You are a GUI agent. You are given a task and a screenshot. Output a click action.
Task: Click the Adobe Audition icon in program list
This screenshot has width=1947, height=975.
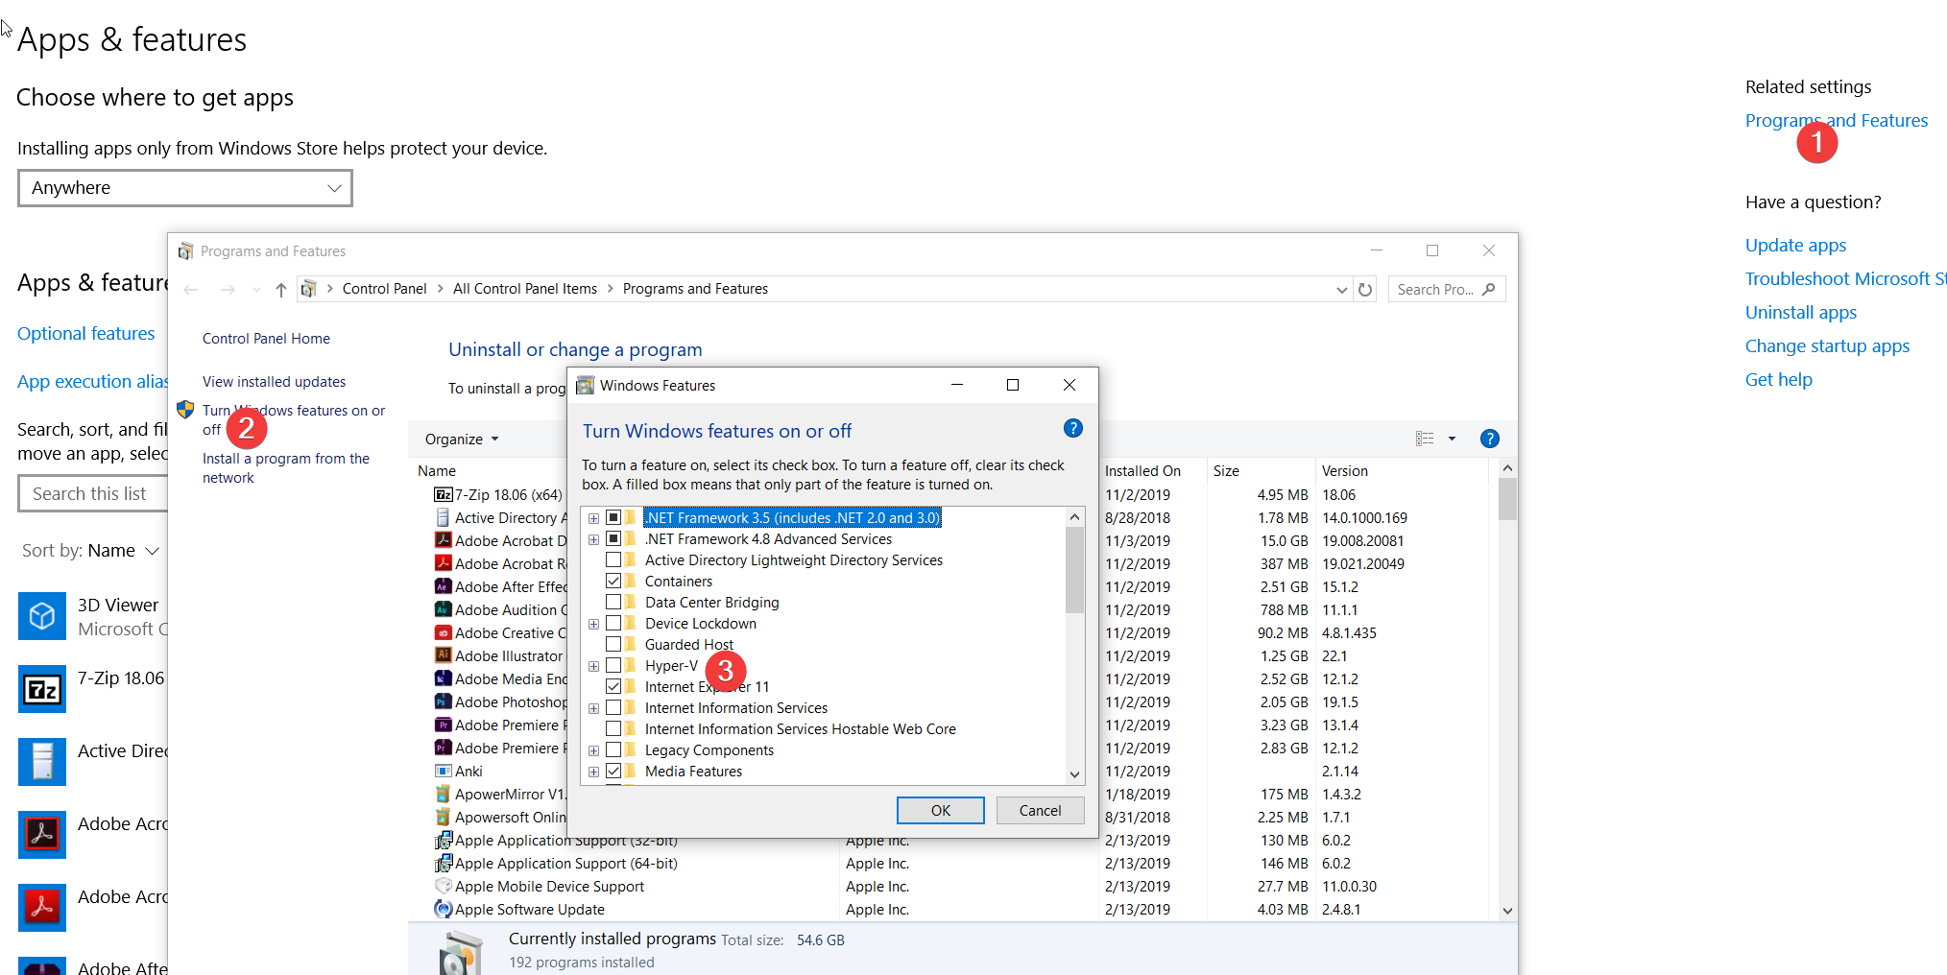click(444, 609)
